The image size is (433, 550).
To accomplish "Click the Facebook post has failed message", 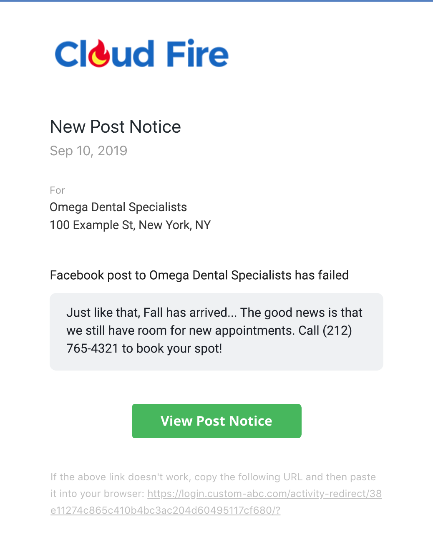I will coord(199,275).
